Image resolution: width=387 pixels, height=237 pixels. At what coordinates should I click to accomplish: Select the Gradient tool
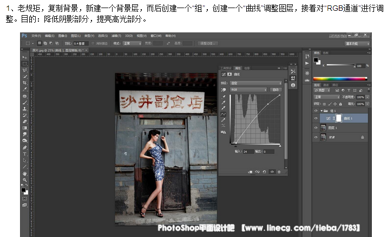25,128
